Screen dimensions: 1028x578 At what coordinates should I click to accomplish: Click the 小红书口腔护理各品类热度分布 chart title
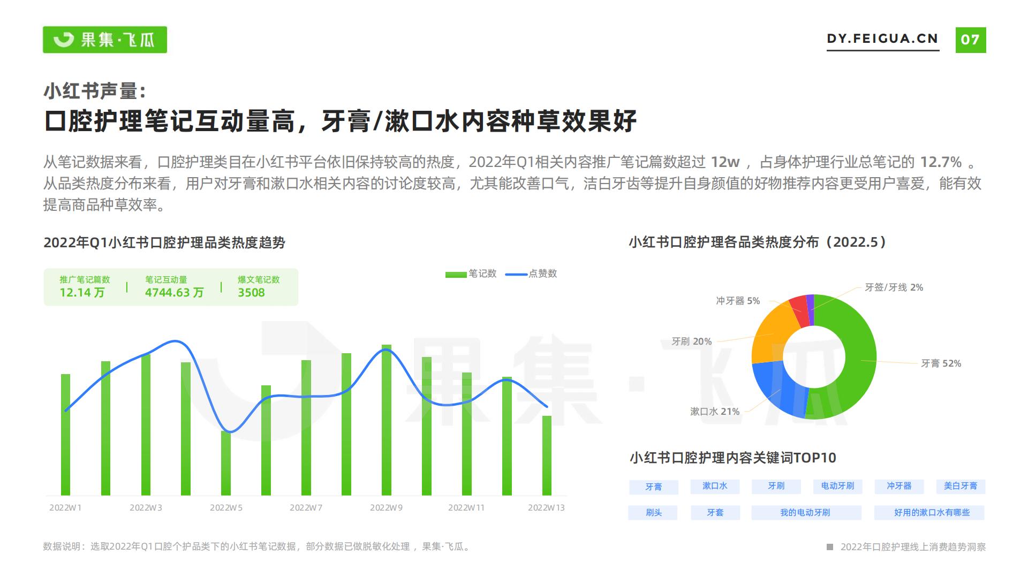pos(758,242)
